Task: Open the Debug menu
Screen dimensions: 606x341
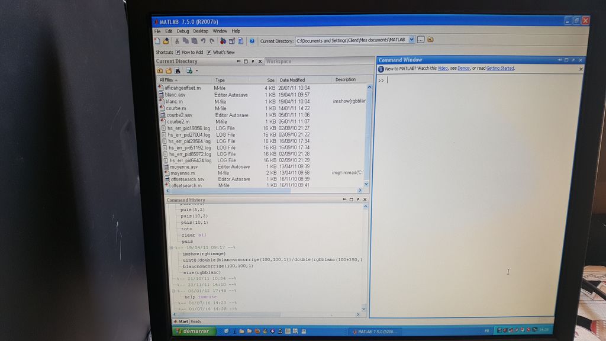Action: click(183, 31)
